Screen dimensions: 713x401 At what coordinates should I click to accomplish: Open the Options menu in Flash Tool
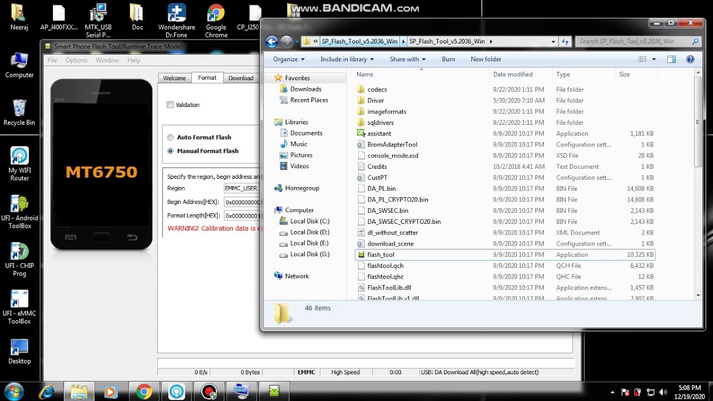(76, 60)
